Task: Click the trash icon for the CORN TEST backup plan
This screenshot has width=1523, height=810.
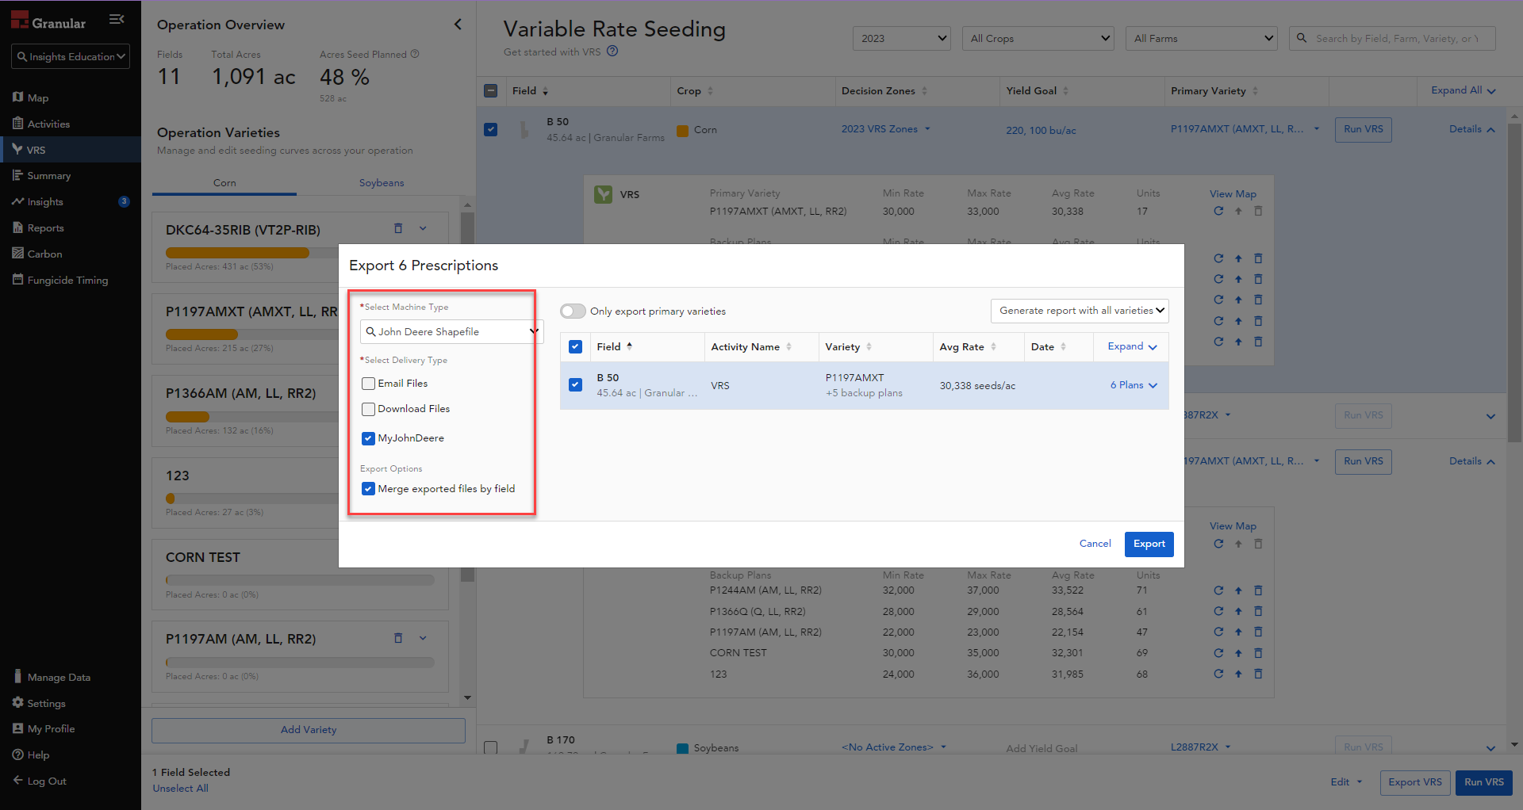Action: pyautogui.click(x=1258, y=653)
